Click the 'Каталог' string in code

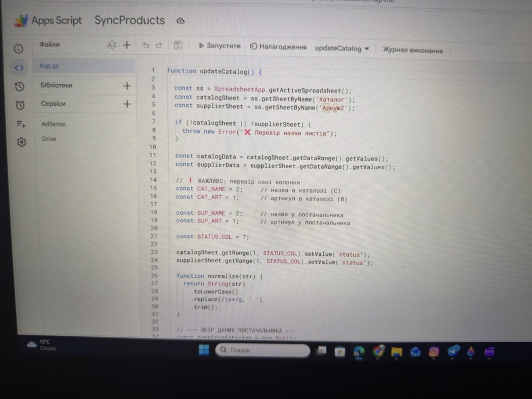(332, 100)
